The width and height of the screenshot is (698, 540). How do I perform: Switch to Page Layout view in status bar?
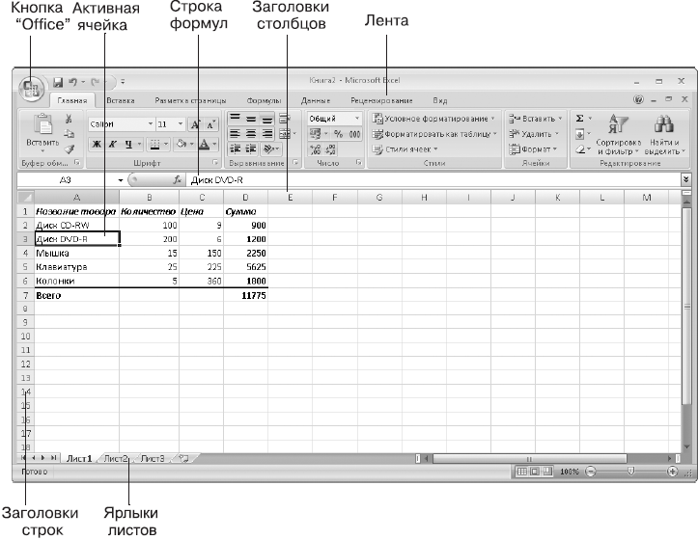pos(535,472)
